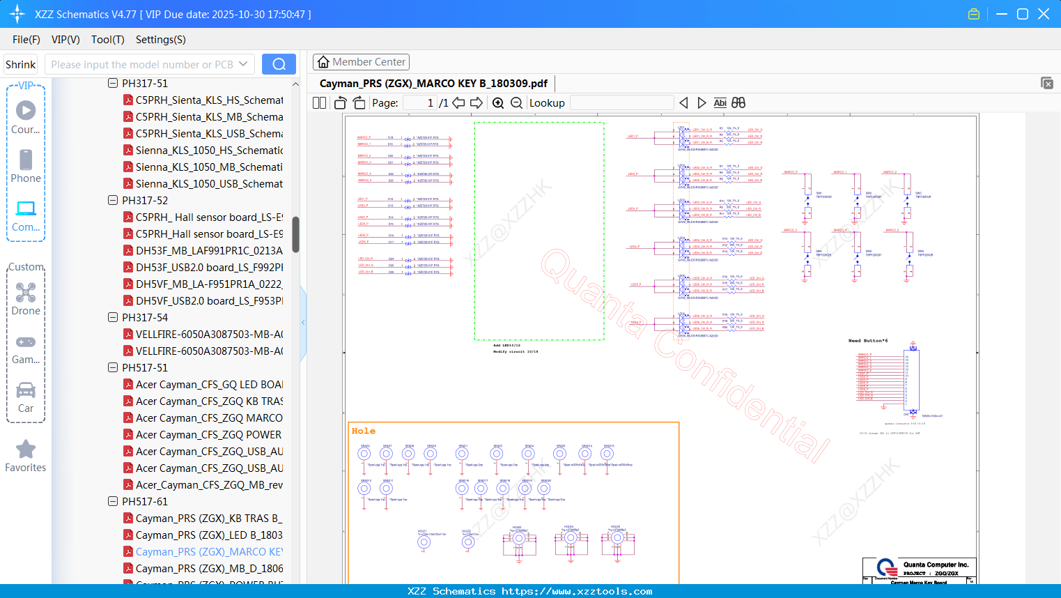Click the yellow icon in the title bar
The width and height of the screenshot is (1061, 598).
(974, 14)
